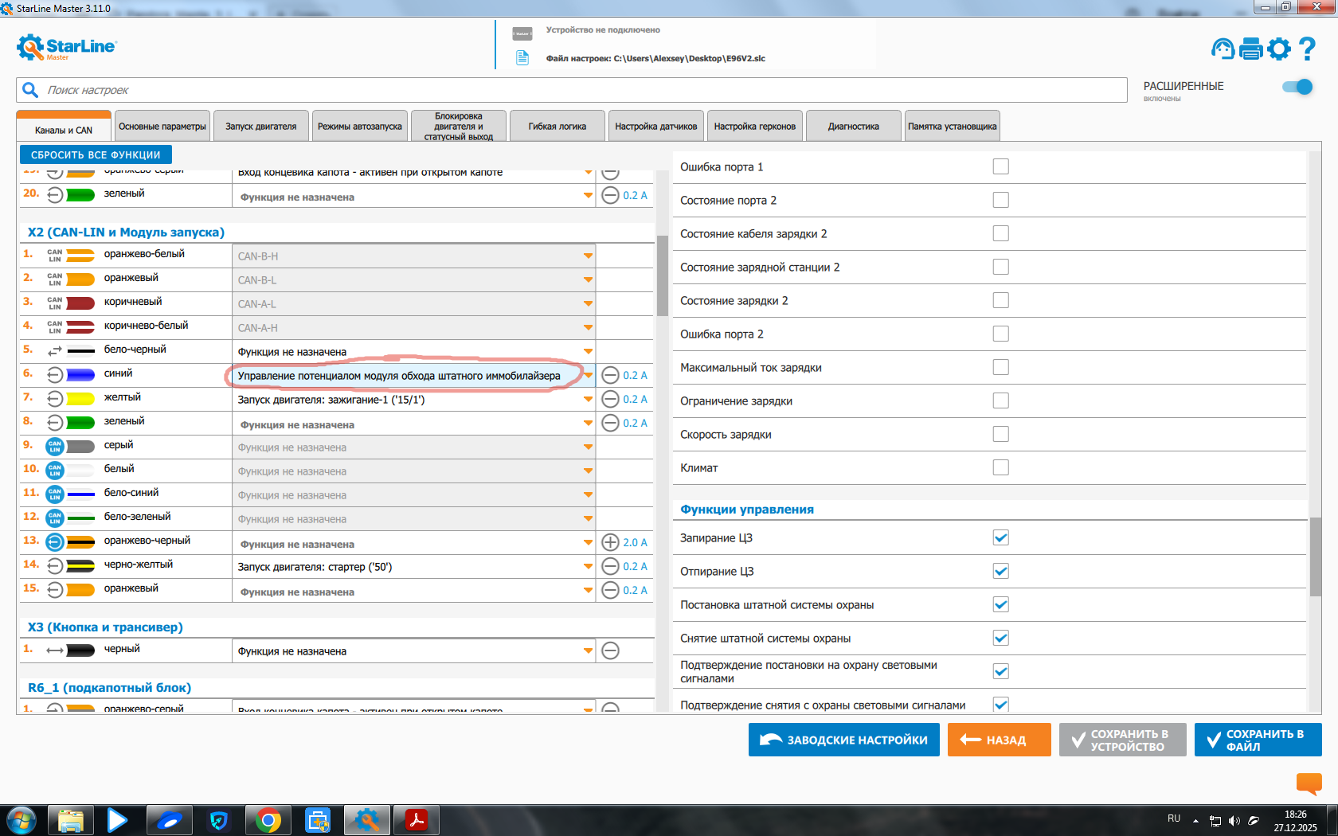Enable the Климат checkbox
The width and height of the screenshot is (1338, 836).
tap(1001, 467)
